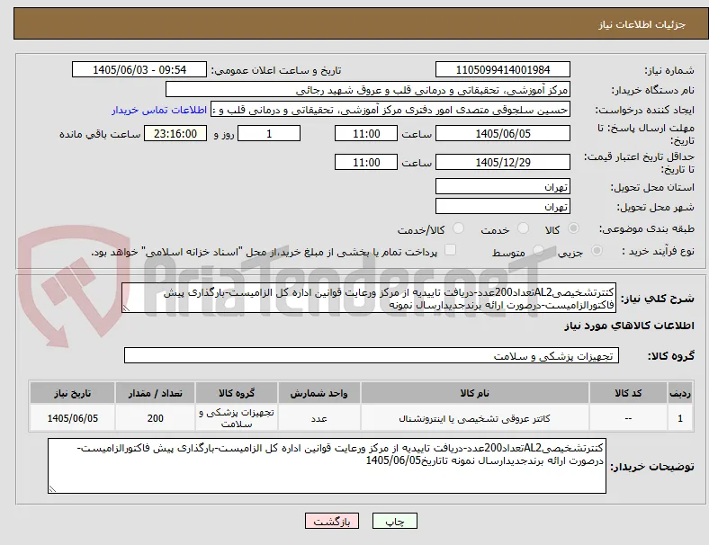This screenshot has width=709, height=545.
Task: Click the نام کالا column header
Action: [475, 393]
